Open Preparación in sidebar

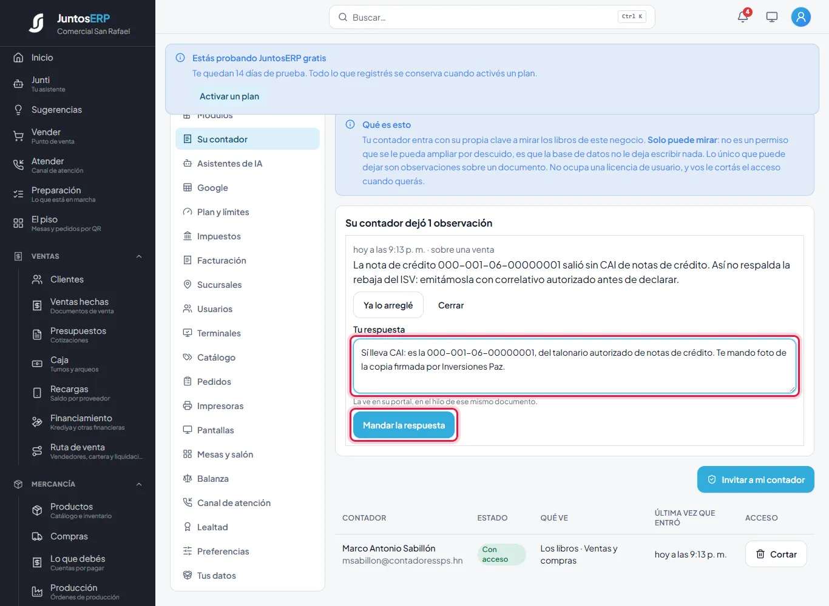coord(78,194)
